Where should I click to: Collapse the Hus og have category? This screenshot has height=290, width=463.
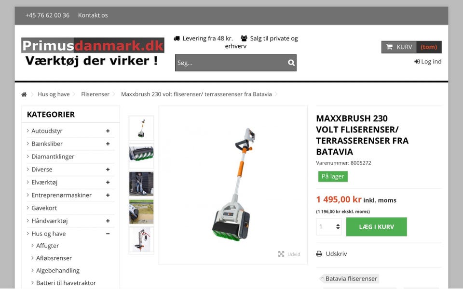108,234
